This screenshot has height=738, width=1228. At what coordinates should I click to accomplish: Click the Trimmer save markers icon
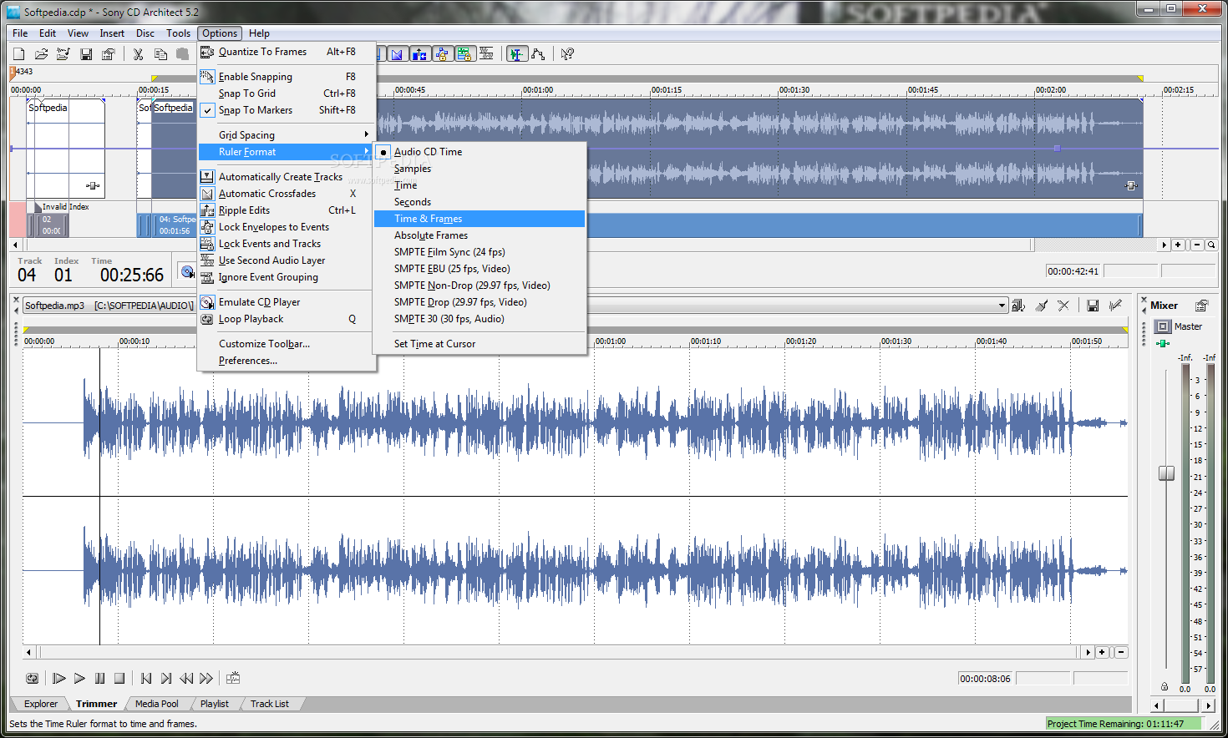[1093, 306]
